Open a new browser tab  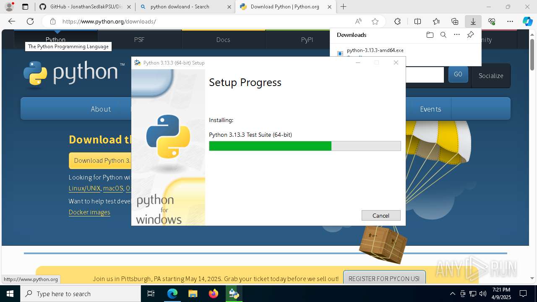tap(344, 7)
